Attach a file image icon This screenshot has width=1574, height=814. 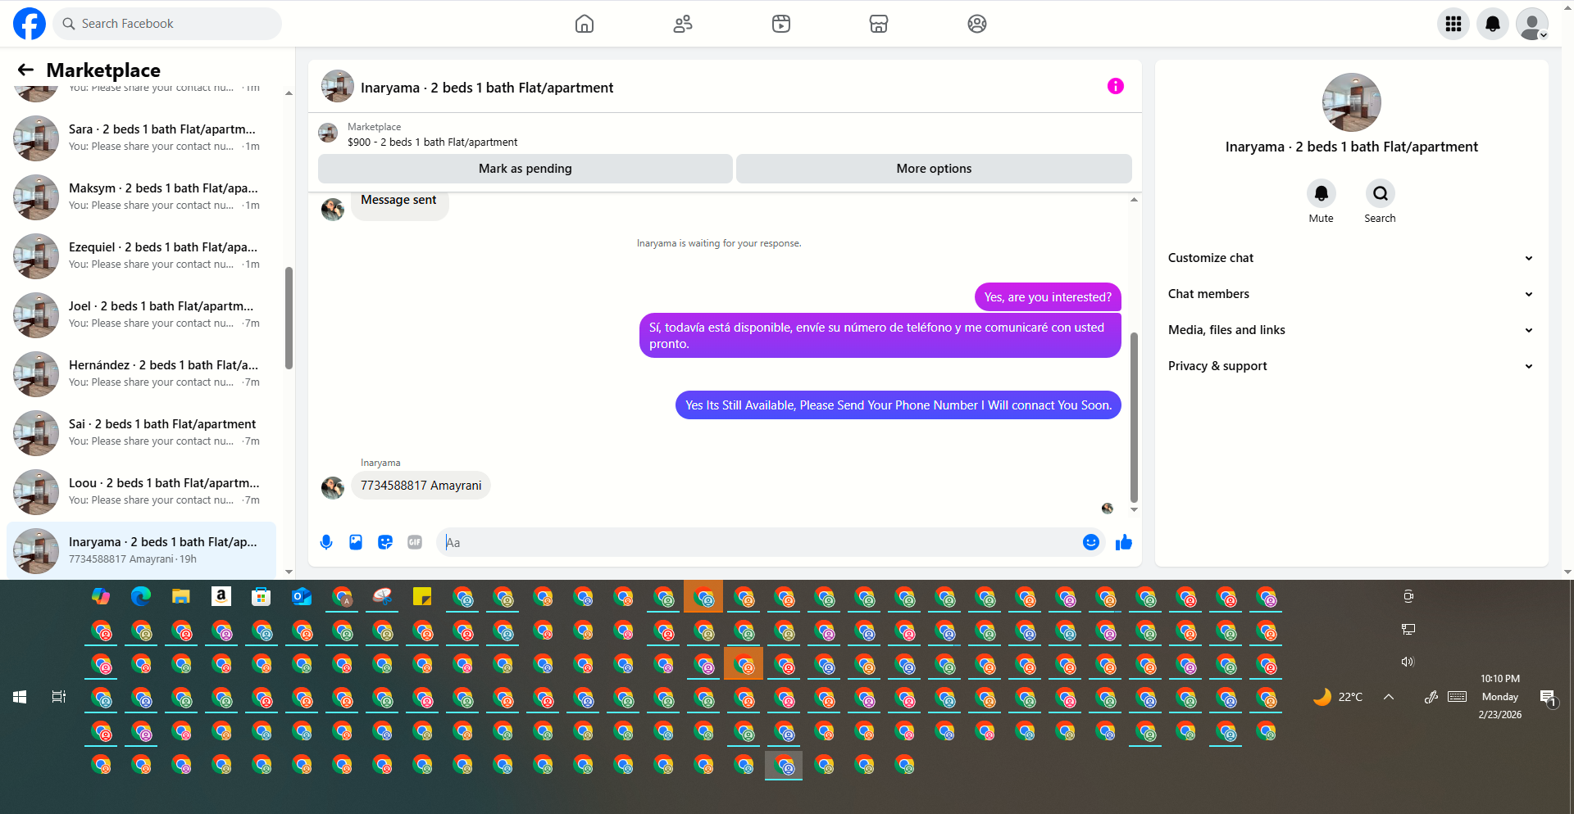pos(356,542)
